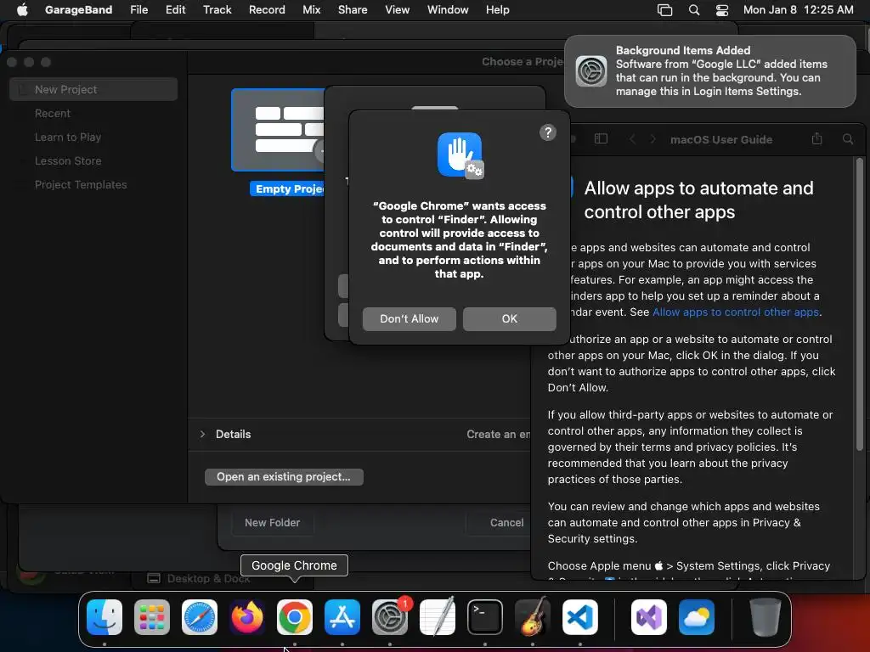Toggle sidebar in macOS User Guide window
This screenshot has height=652, width=870.
tap(601, 139)
